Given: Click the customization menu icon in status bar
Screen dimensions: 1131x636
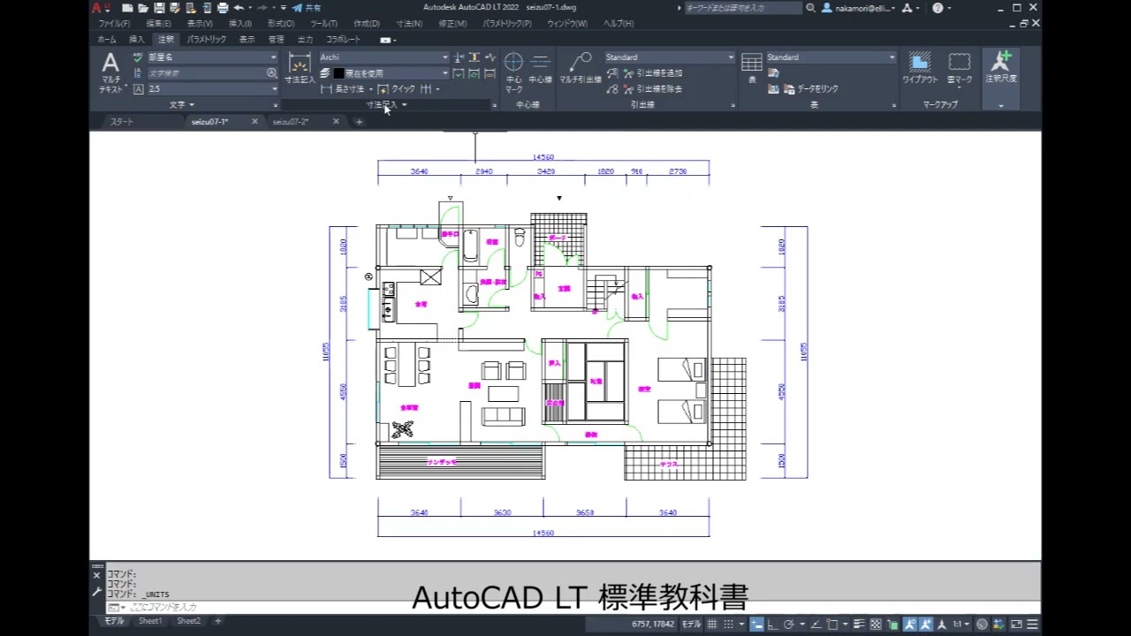Looking at the screenshot, I should click(1032, 624).
